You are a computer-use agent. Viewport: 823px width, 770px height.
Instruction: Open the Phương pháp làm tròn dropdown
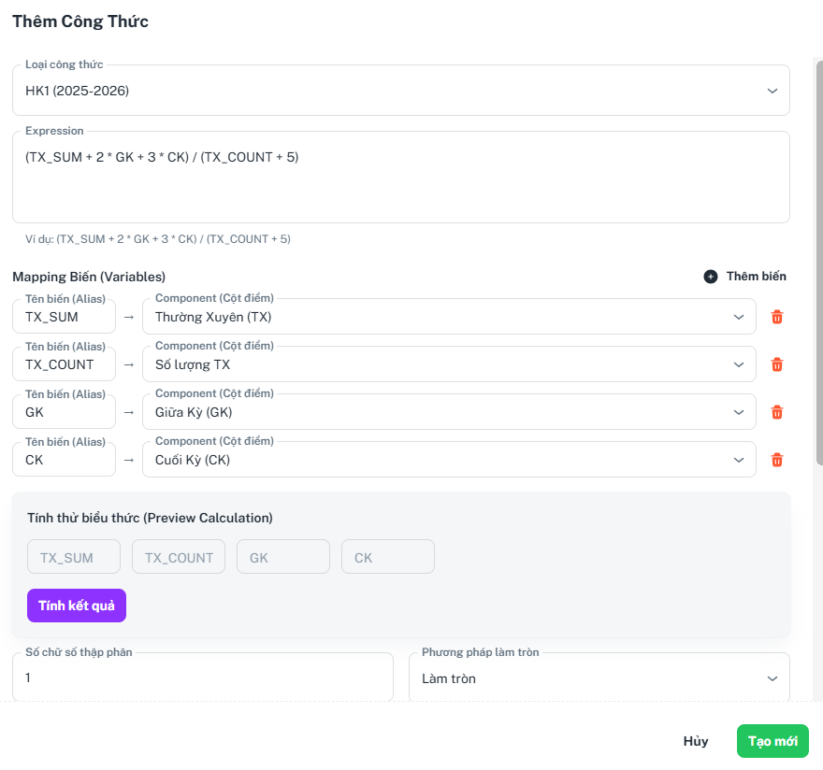(599, 677)
